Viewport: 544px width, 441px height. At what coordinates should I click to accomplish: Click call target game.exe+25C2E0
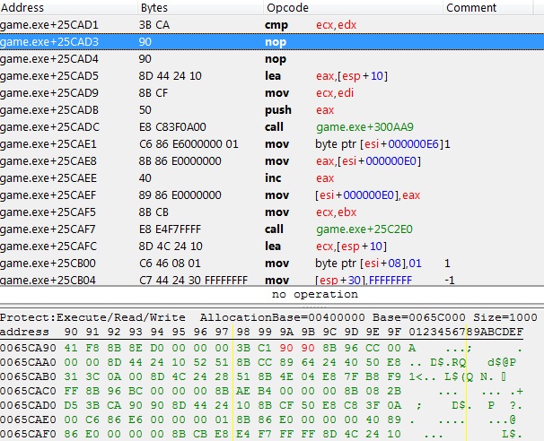[364, 229]
